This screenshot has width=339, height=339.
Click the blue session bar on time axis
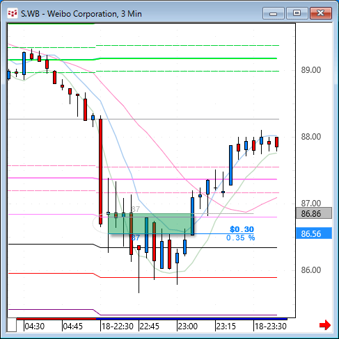[191, 319]
